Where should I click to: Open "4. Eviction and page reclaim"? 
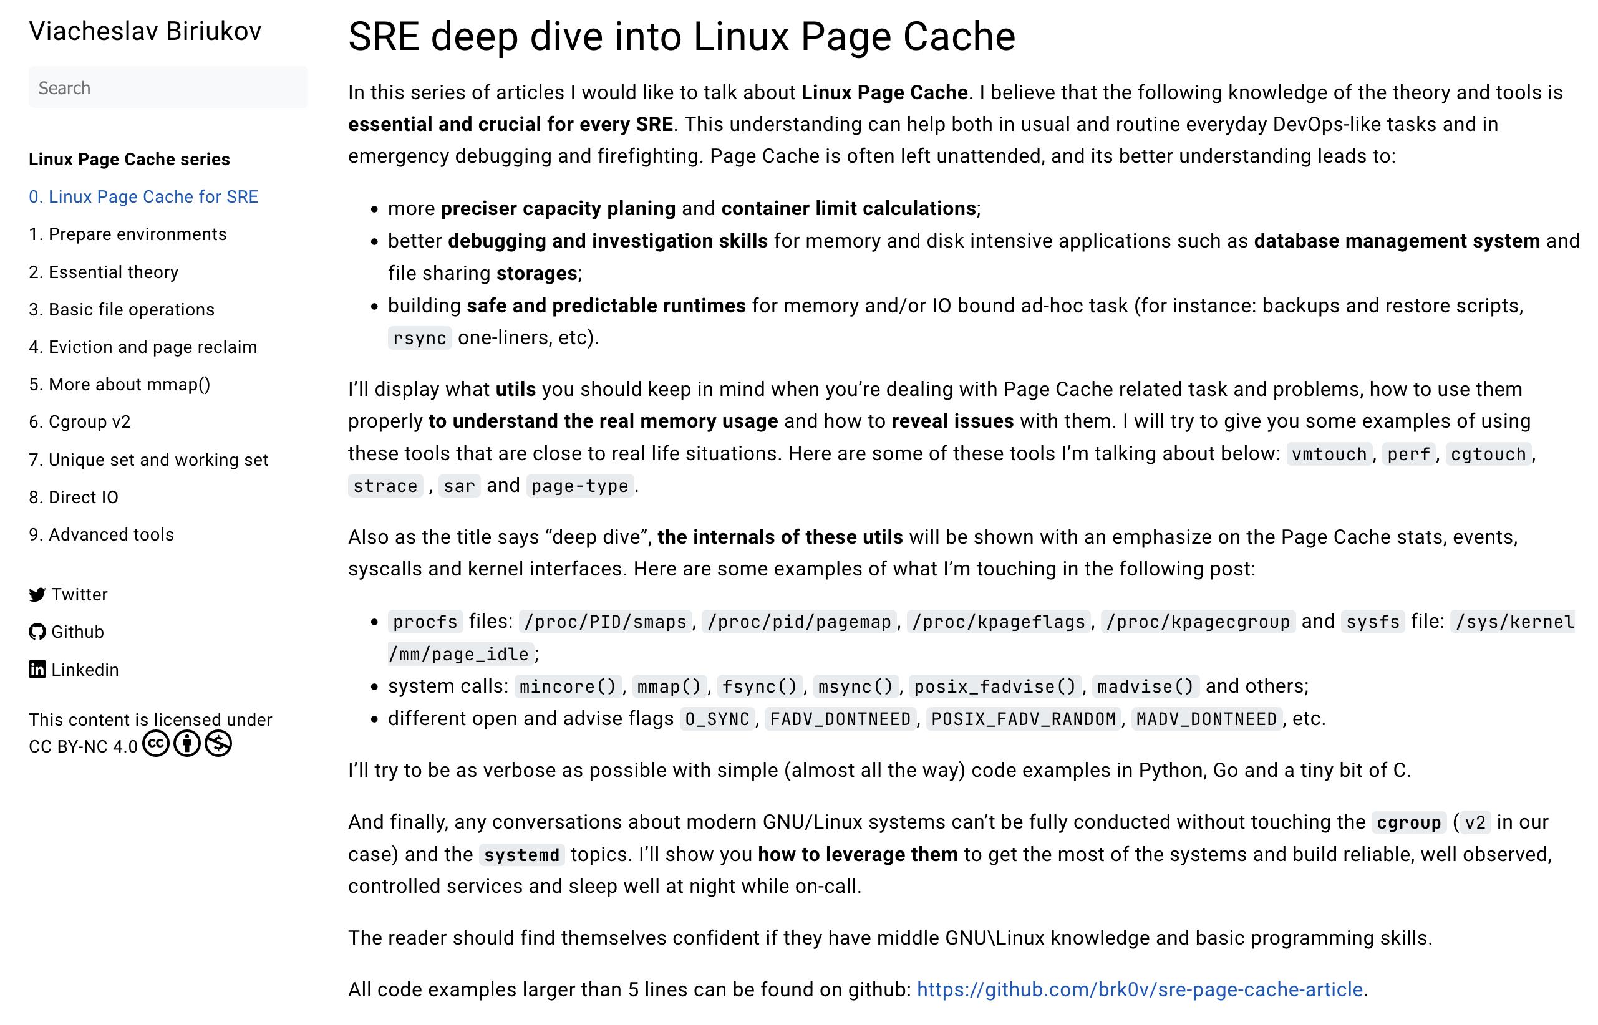(x=143, y=347)
